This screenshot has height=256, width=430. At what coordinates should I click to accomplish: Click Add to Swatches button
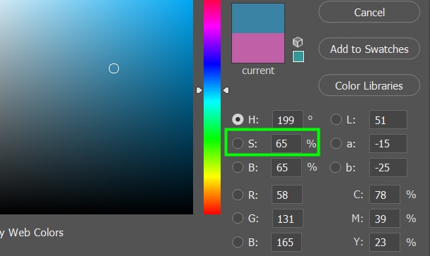369,49
